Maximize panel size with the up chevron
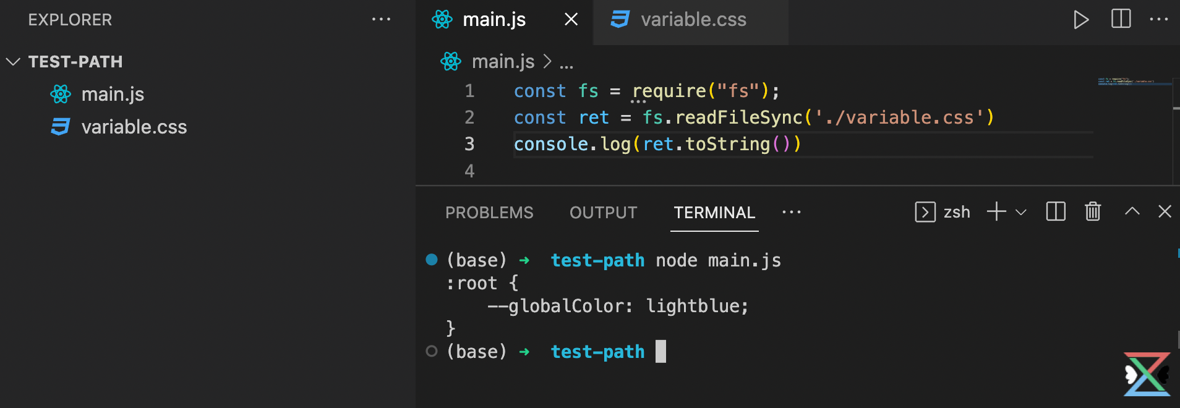 1132,212
